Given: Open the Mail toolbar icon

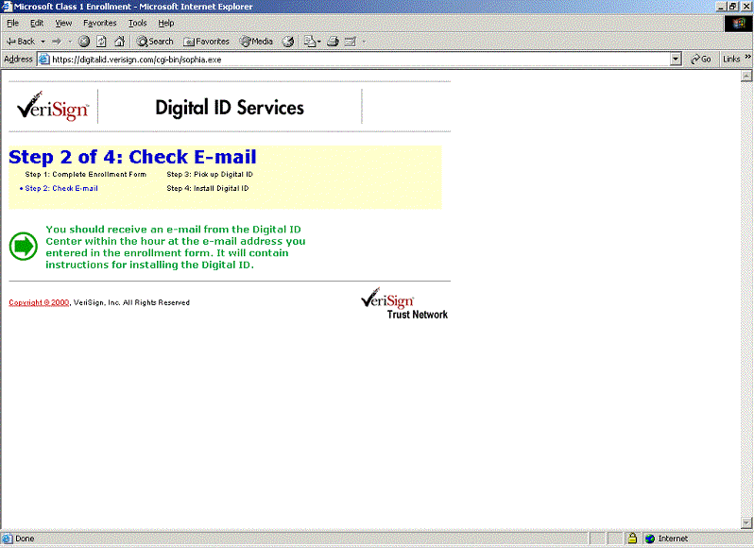Looking at the screenshot, I should point(310,42).
